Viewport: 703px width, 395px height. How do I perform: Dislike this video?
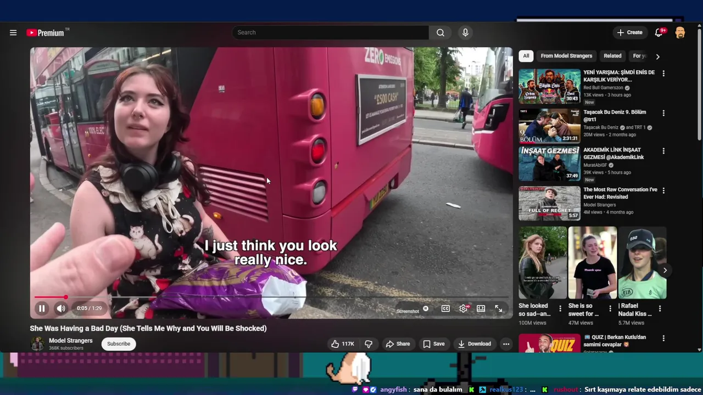[x=369, y=344]
